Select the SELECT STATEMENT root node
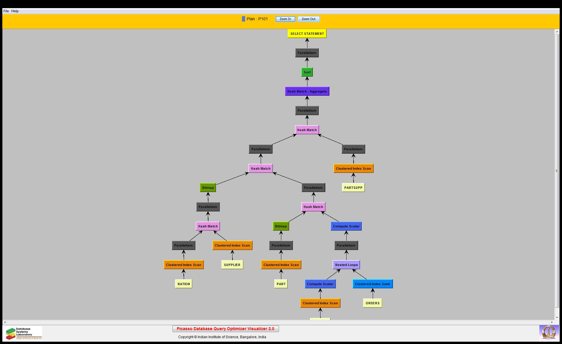562x344 pixels. tap(307, 34)
